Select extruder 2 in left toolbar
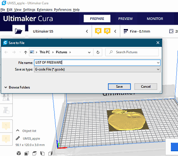 tap(6, 139)
